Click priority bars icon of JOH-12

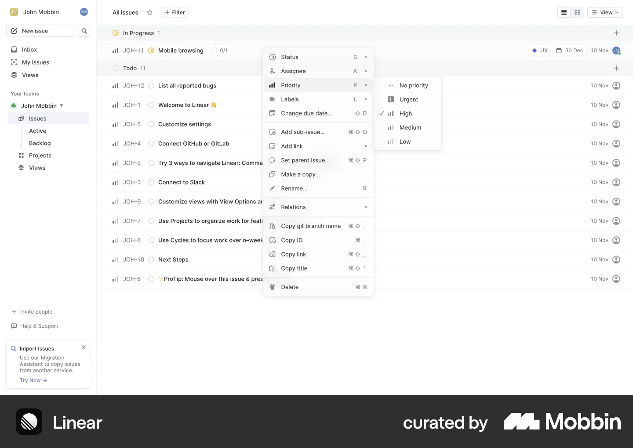(x=116, y=86)
